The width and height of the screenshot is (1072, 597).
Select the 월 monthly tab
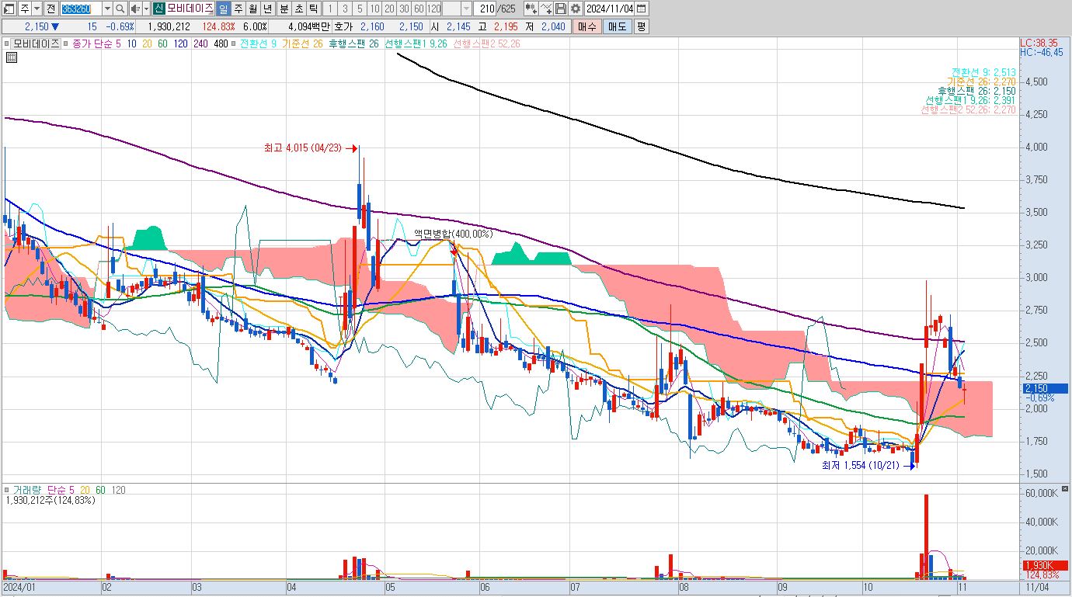coord(253,9)
